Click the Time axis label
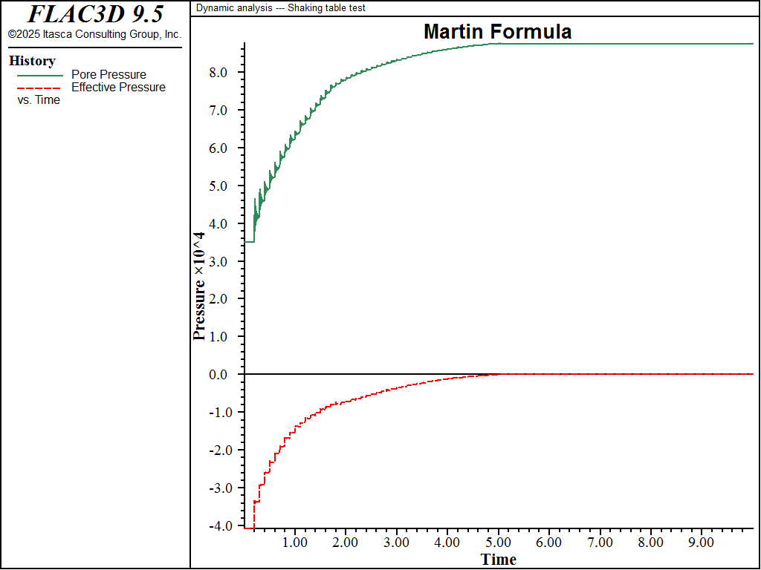The width and height of the screenshot is (761, 570). (x=499, y=560)
